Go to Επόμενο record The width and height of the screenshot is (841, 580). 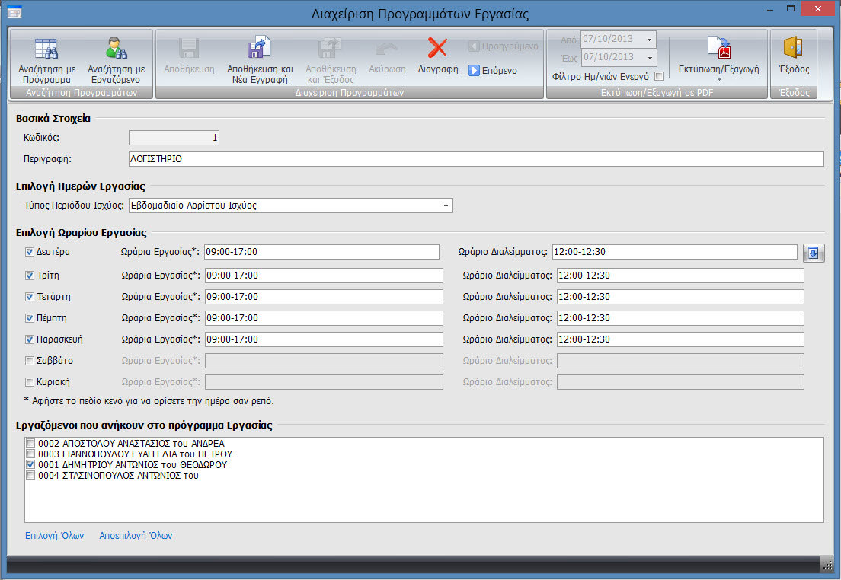click(493, 70)
